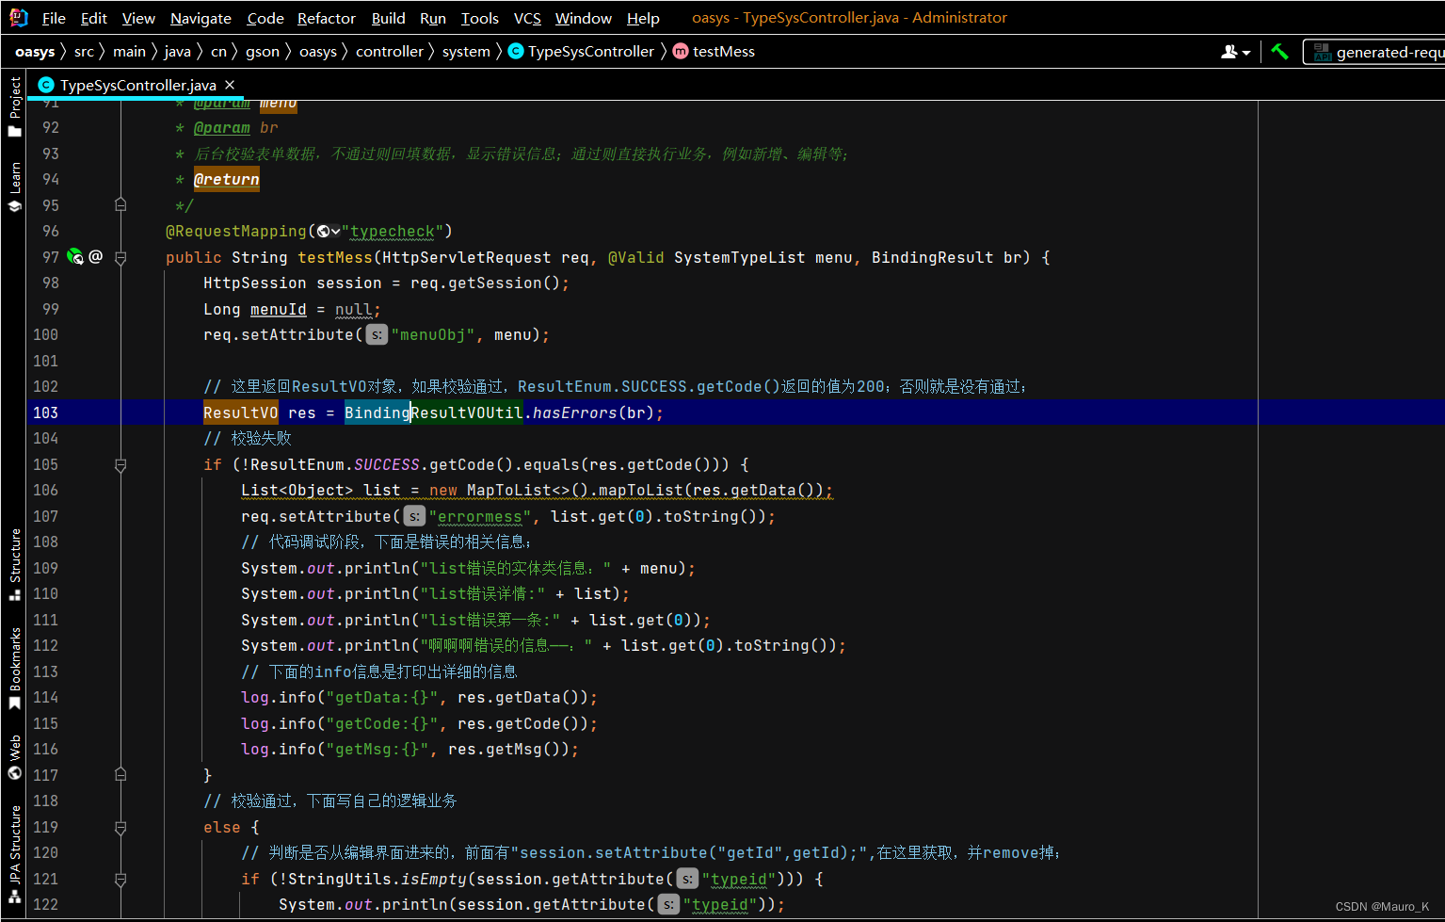Close the TypeSysController.java tab
This screenshot has height=922, width=1445.
click(229, 84)
